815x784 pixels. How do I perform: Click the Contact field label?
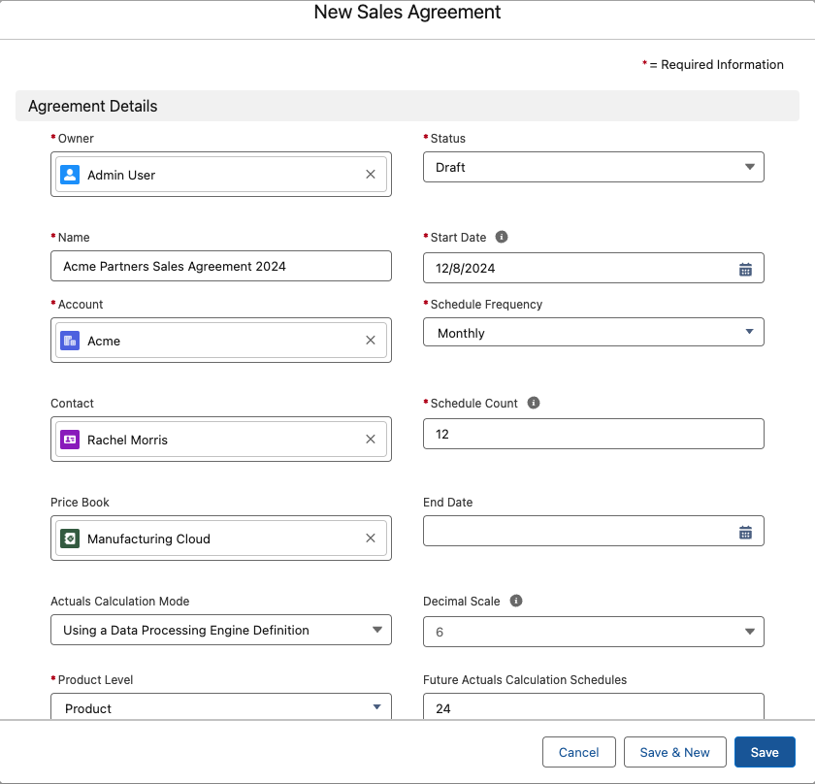pyautogui.click(x=72, y=404)
